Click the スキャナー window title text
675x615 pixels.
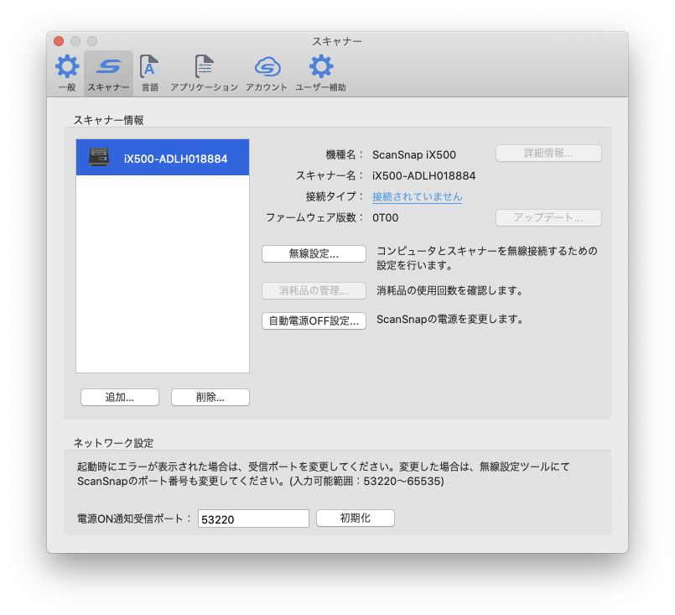336,42
